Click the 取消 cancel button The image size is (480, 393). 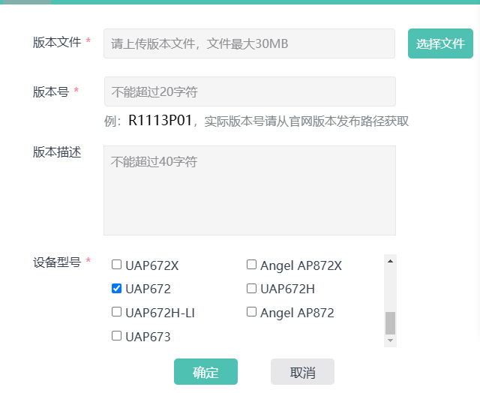(302, 372)
